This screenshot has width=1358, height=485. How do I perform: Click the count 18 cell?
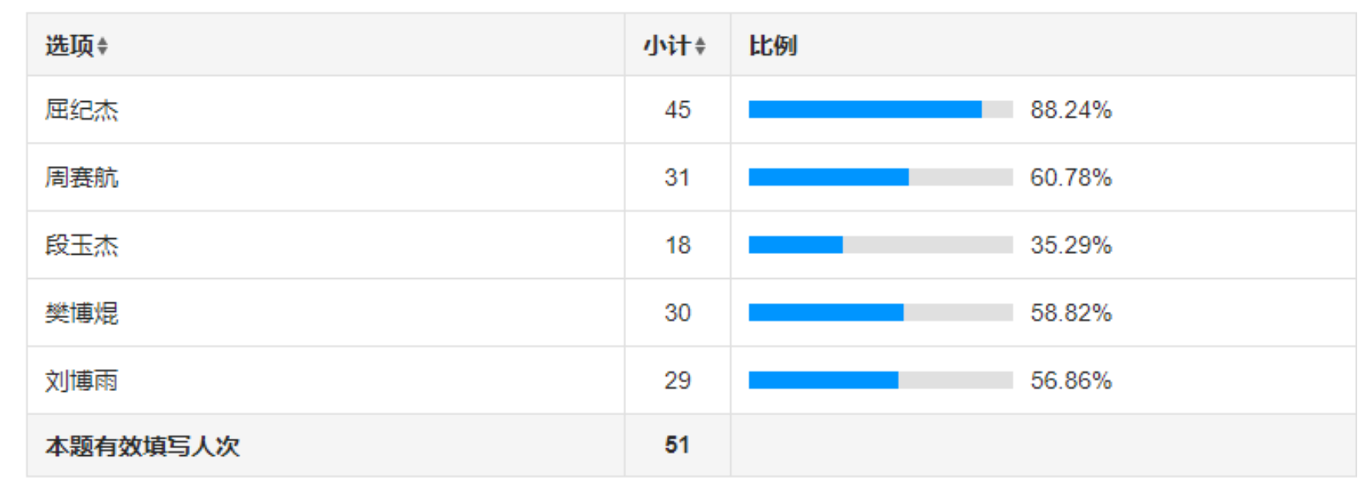678,245
